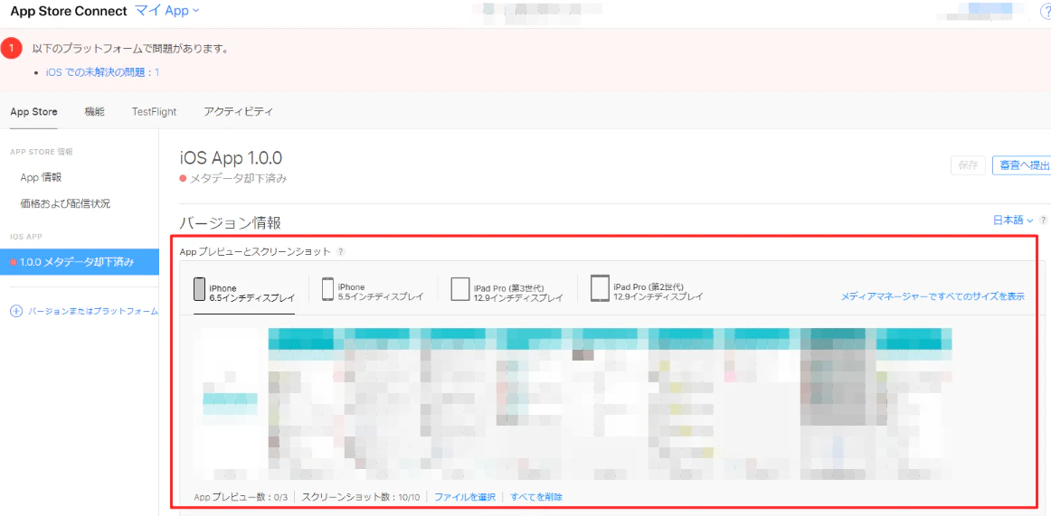Click the red issue count badge showing 1
1051x516 pixels.
pos(12,49)
